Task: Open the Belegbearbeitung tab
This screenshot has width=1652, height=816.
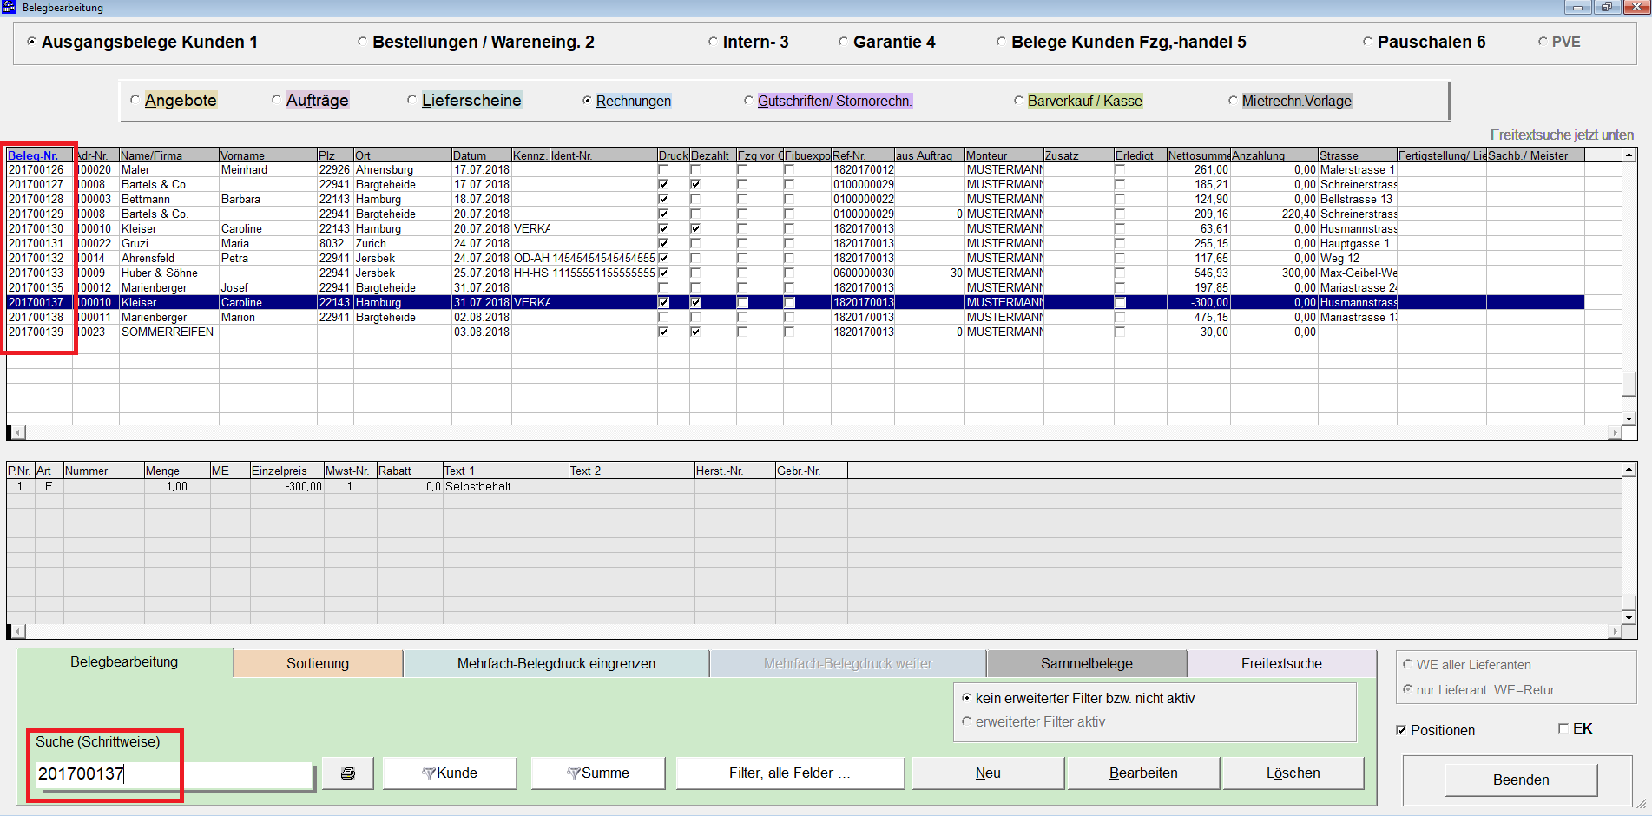Action: pyautogui.click(x=124, y=661)
